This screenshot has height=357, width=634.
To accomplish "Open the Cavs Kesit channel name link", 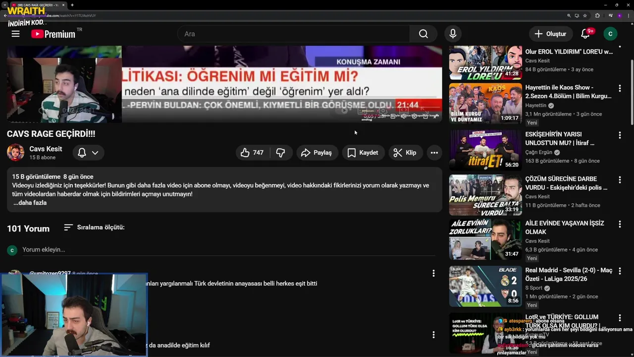I will tap(46, 149).
